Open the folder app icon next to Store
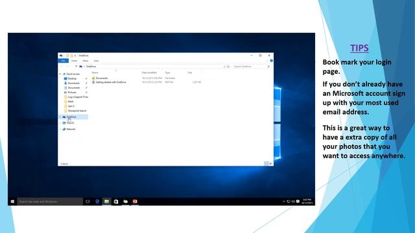Screen dimensions: 415x233 tap(125, 201)
